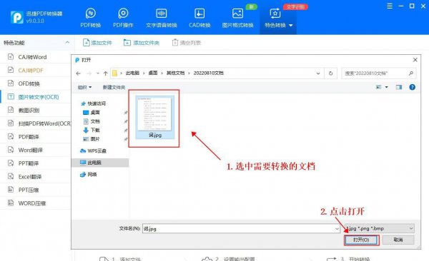Click the 文件名 input field

tap(238, 228)
